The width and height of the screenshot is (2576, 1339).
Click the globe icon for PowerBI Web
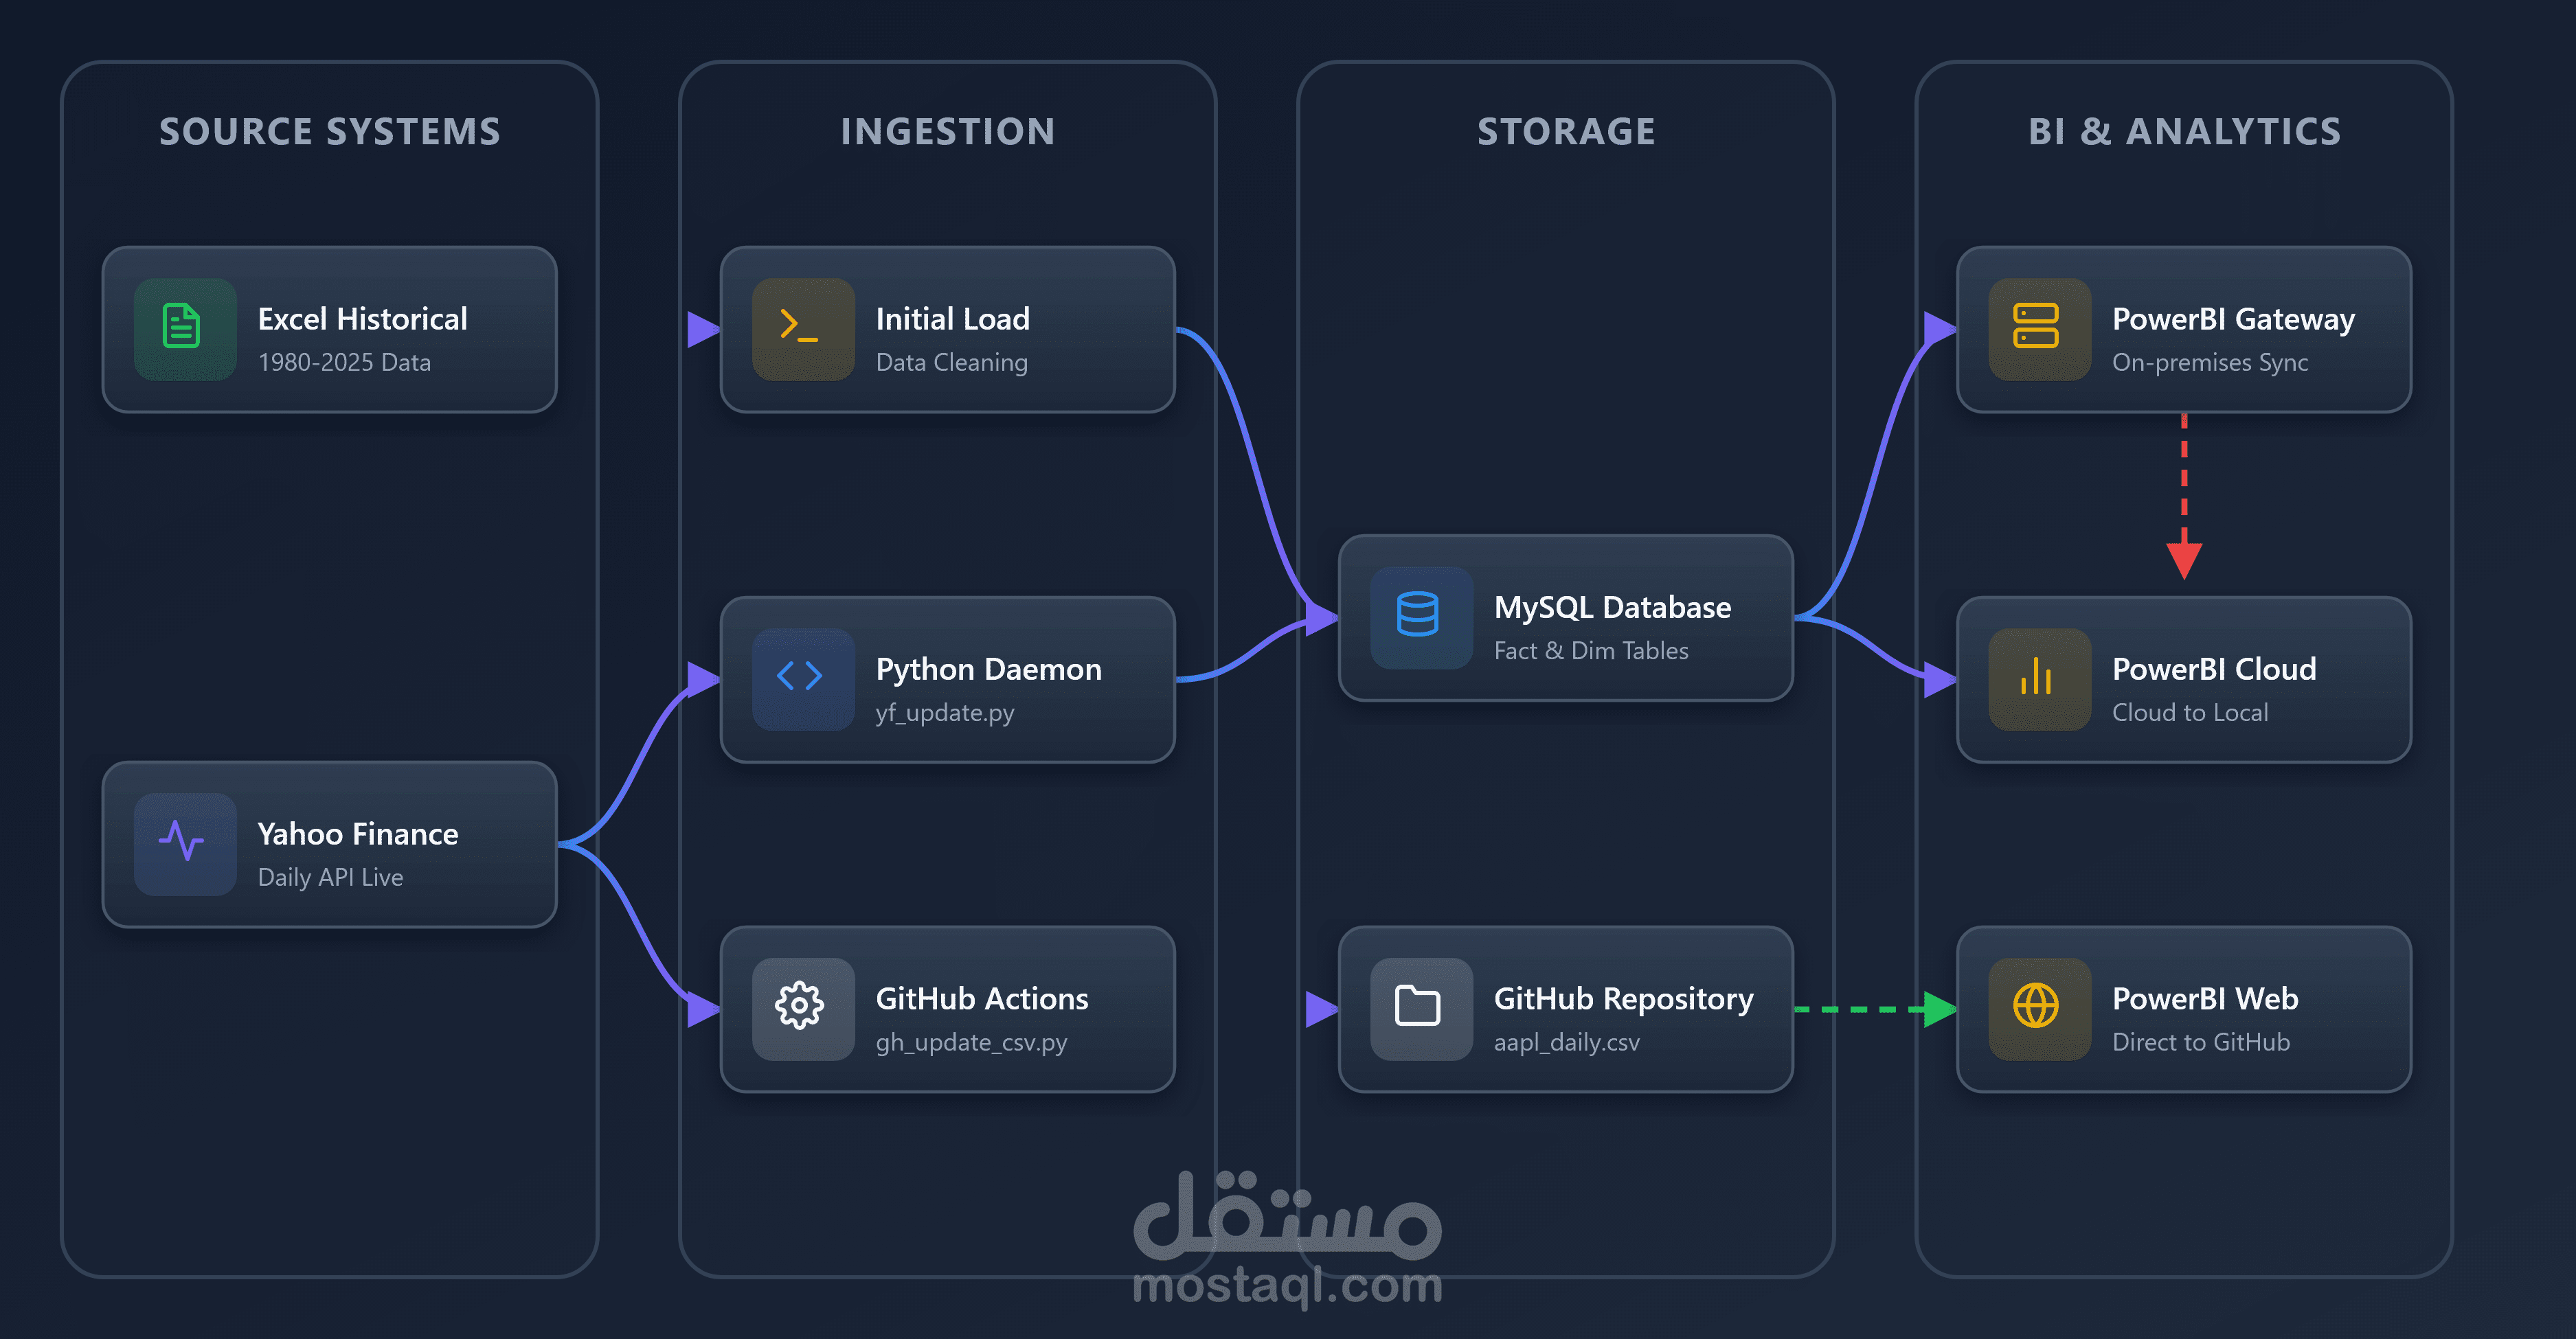click(2036, 1006)
